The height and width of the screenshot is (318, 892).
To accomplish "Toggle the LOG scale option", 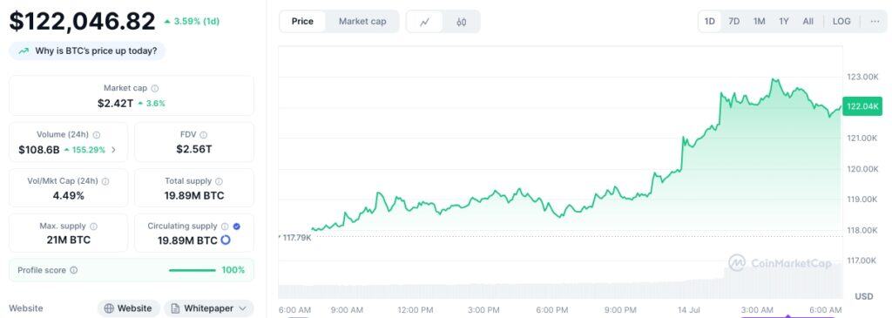I will coord(841,22).
